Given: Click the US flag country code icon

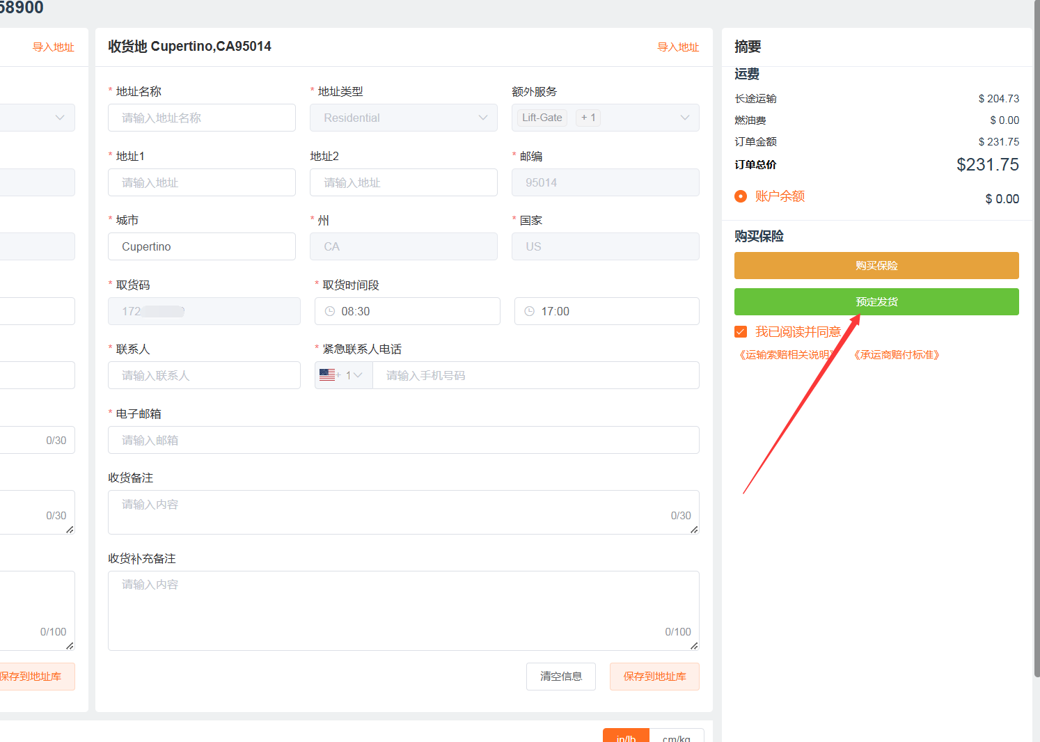Looking at the screenshot, I should coord(327,375).
